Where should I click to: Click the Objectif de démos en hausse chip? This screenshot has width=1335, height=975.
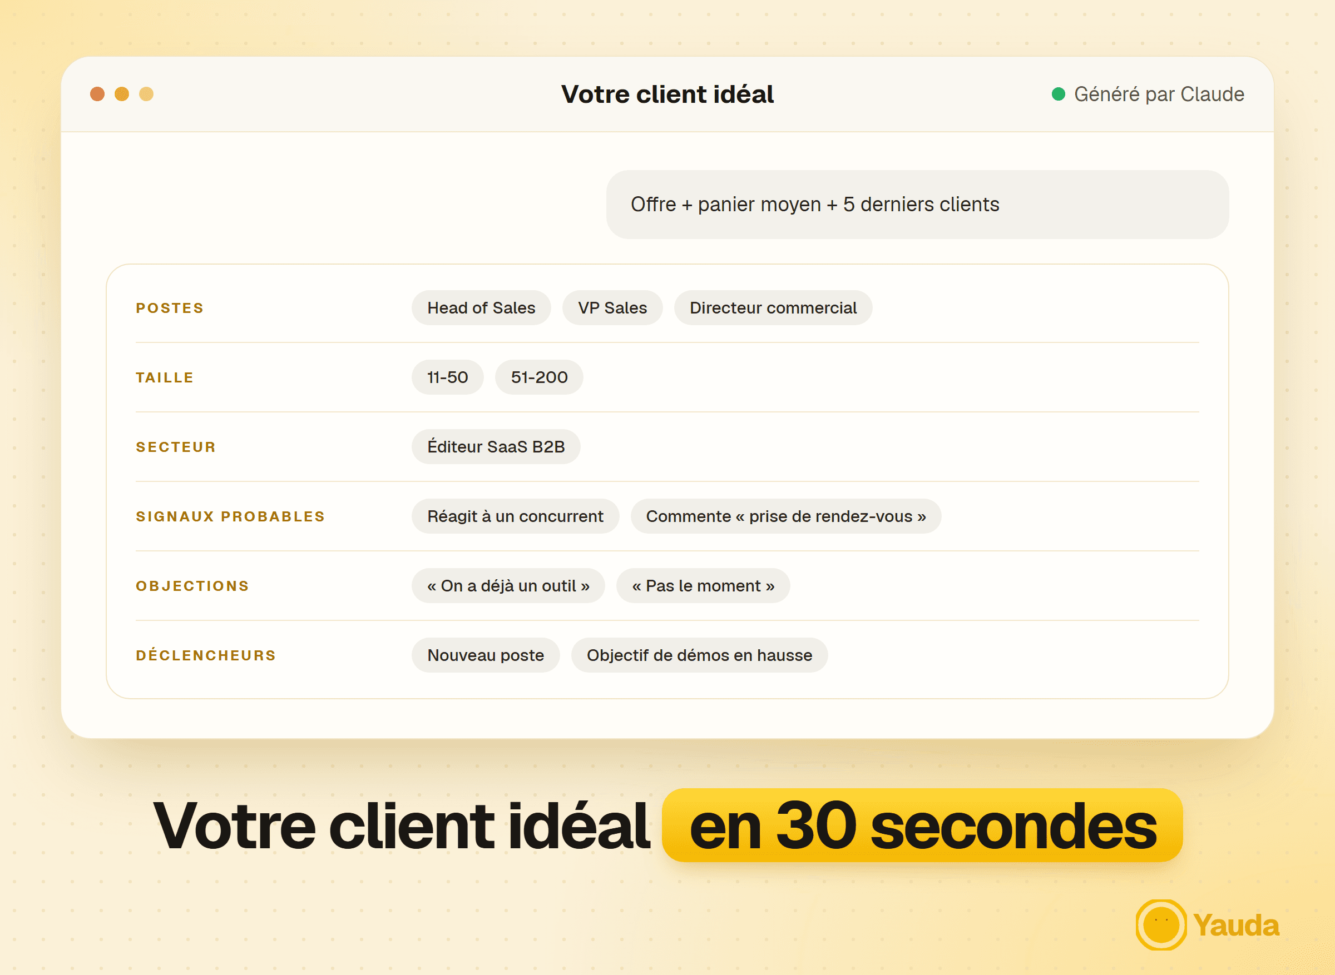tap(699, 655)
